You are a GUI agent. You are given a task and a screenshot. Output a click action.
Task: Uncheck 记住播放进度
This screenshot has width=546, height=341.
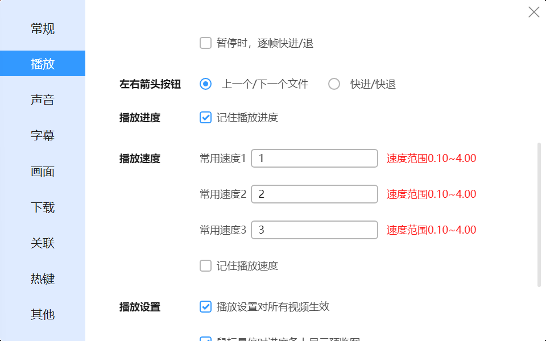coord(205,117)
